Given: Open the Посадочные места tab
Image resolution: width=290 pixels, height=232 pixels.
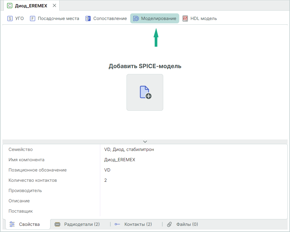Looking at the screenshot, I should click(x=55, y=19).
